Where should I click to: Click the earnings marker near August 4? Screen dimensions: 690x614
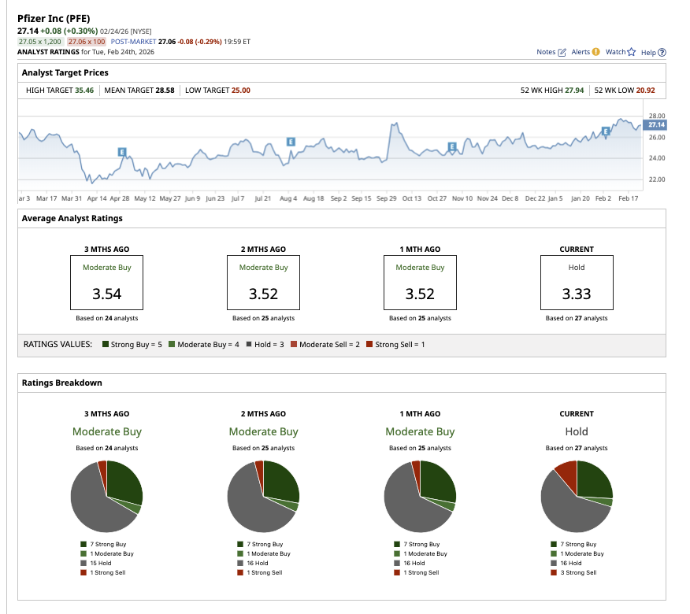(x=291, y=142)
